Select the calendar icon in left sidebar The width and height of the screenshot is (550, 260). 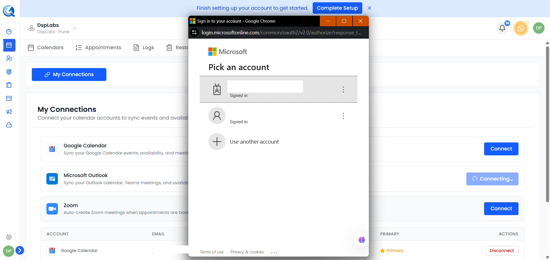[9, 45]
